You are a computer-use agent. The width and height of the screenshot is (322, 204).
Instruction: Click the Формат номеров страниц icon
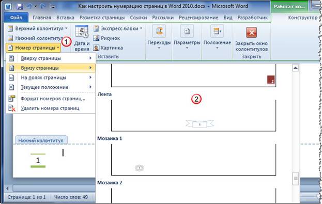(x=12, y=99)
